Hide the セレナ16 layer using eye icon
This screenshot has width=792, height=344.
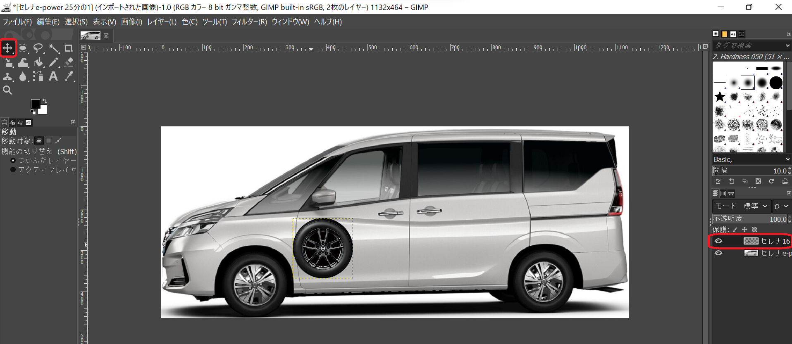click(x=718, y=241)
